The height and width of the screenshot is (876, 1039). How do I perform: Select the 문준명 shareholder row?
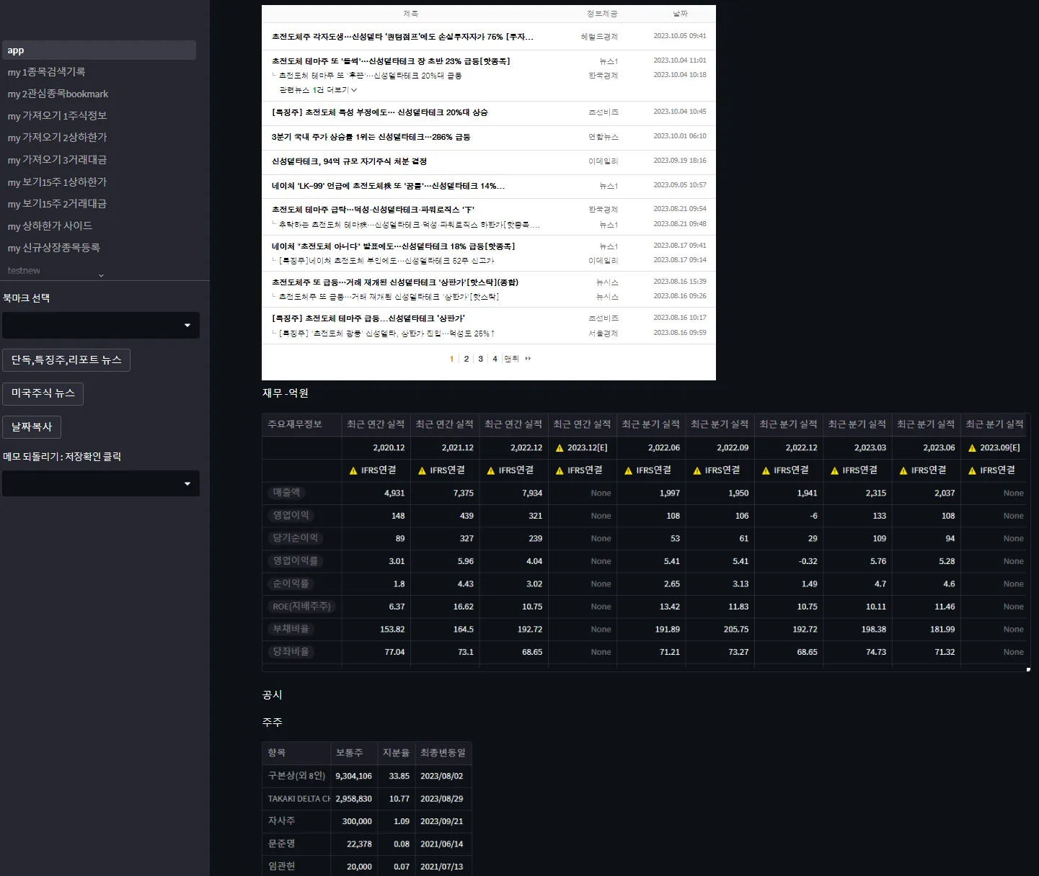366,844
